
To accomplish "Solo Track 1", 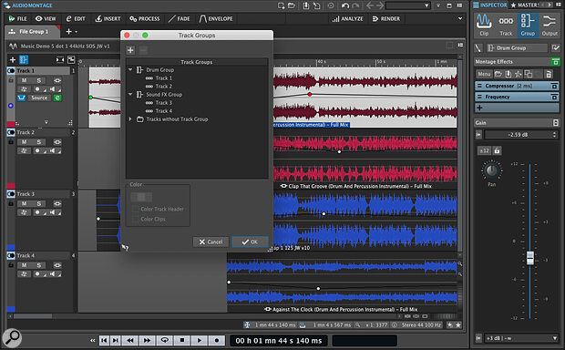I will point(39,80).
